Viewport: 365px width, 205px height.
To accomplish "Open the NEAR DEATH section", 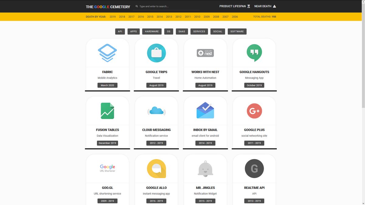I will click(265, 6).
